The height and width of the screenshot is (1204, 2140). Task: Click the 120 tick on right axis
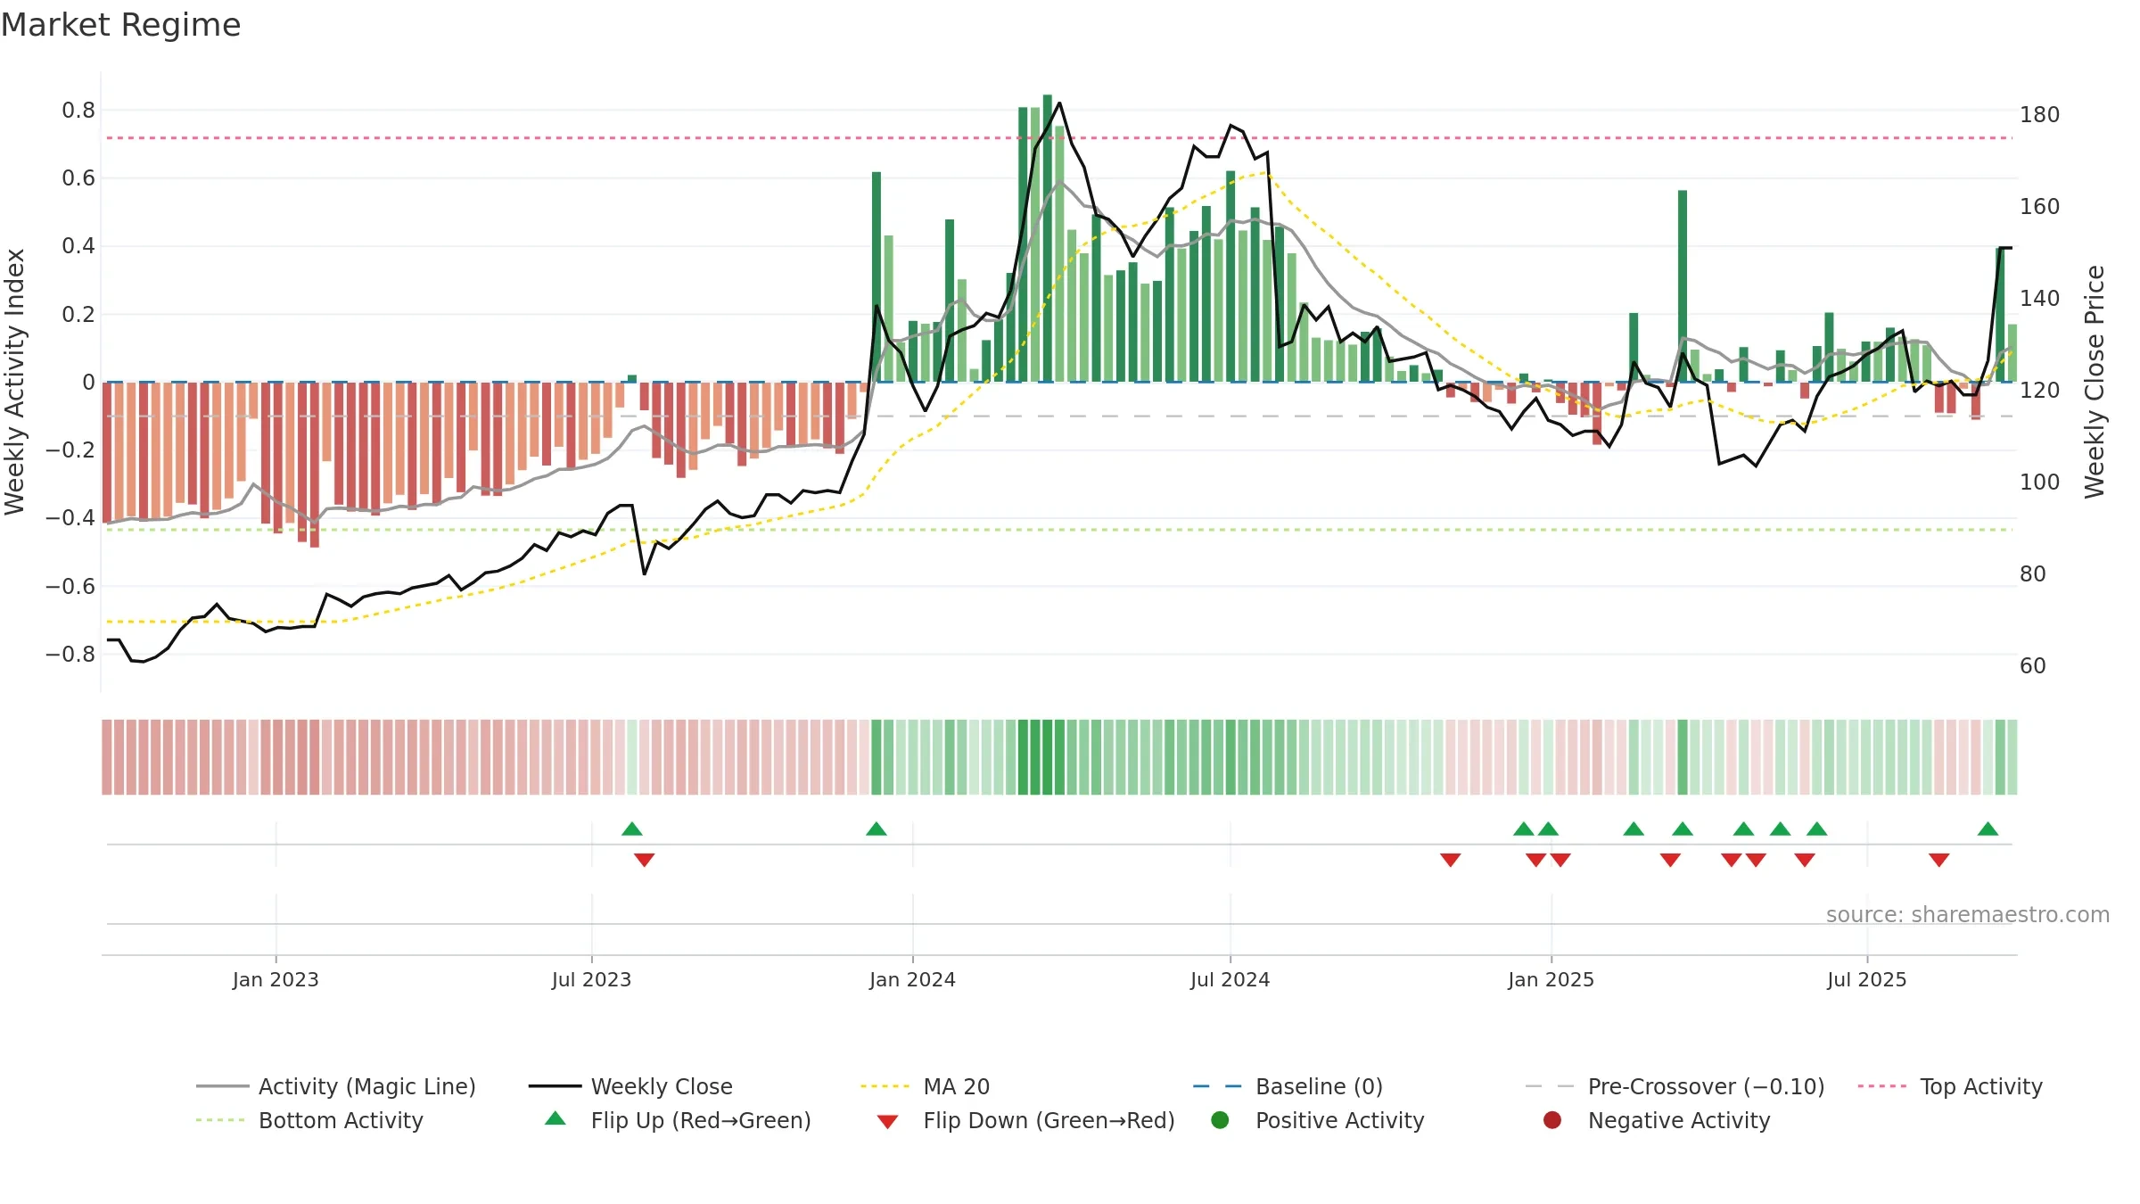tap(2040, 391)
